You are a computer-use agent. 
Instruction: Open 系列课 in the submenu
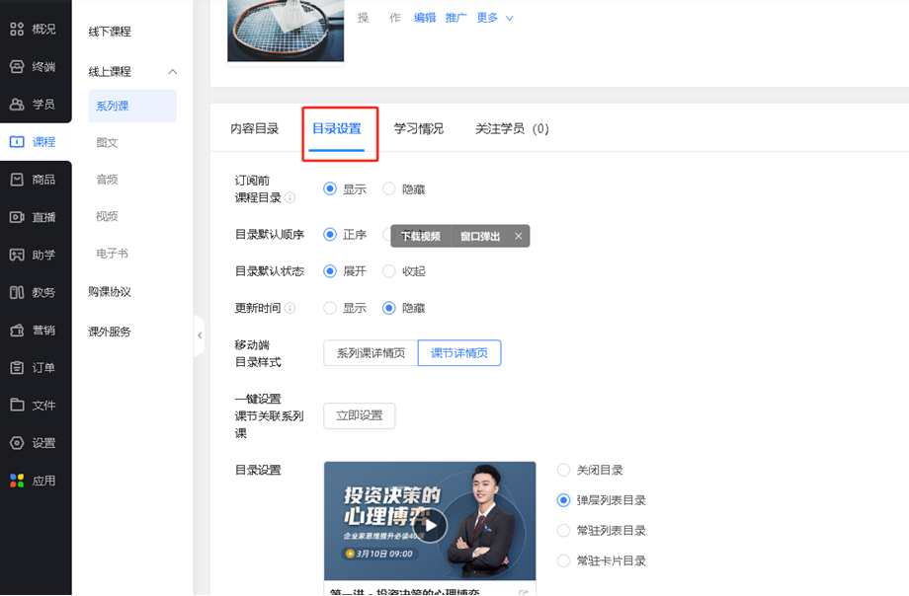click(x=132, y=106)
